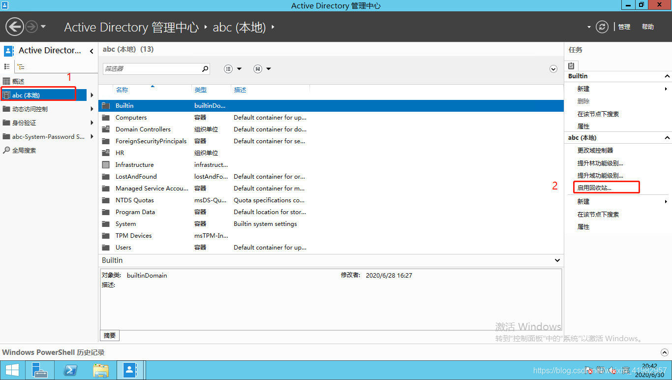Select the Infrastructure object icon
The width and height of the screenshot is (672, 380).
point(106,164)
